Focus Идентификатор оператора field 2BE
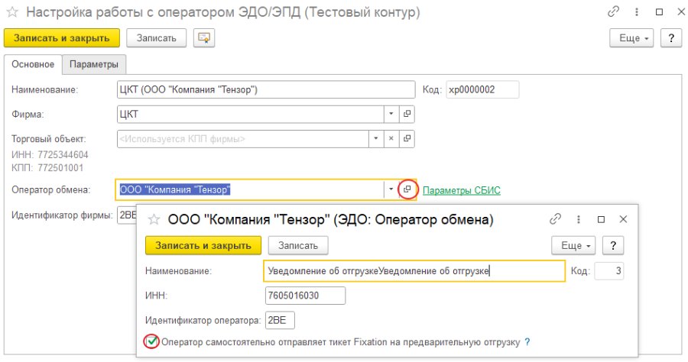 point(280,320)
